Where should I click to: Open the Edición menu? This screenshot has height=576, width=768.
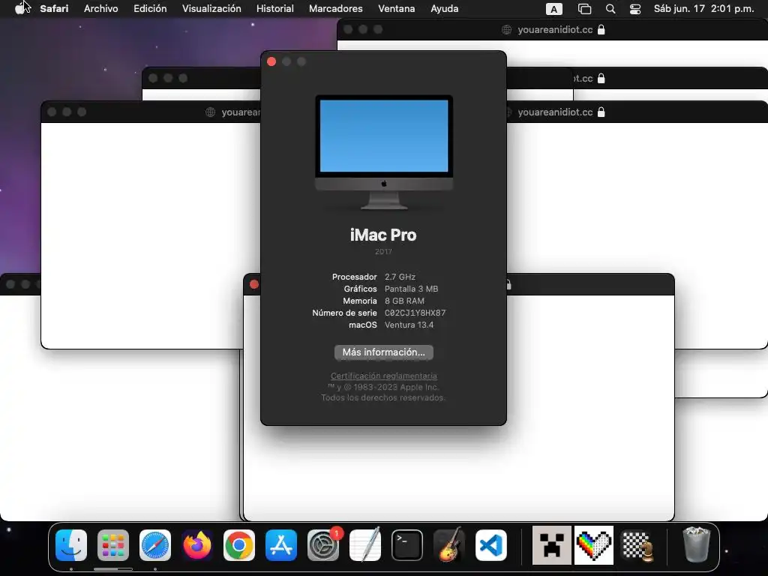tap(150, 8)
